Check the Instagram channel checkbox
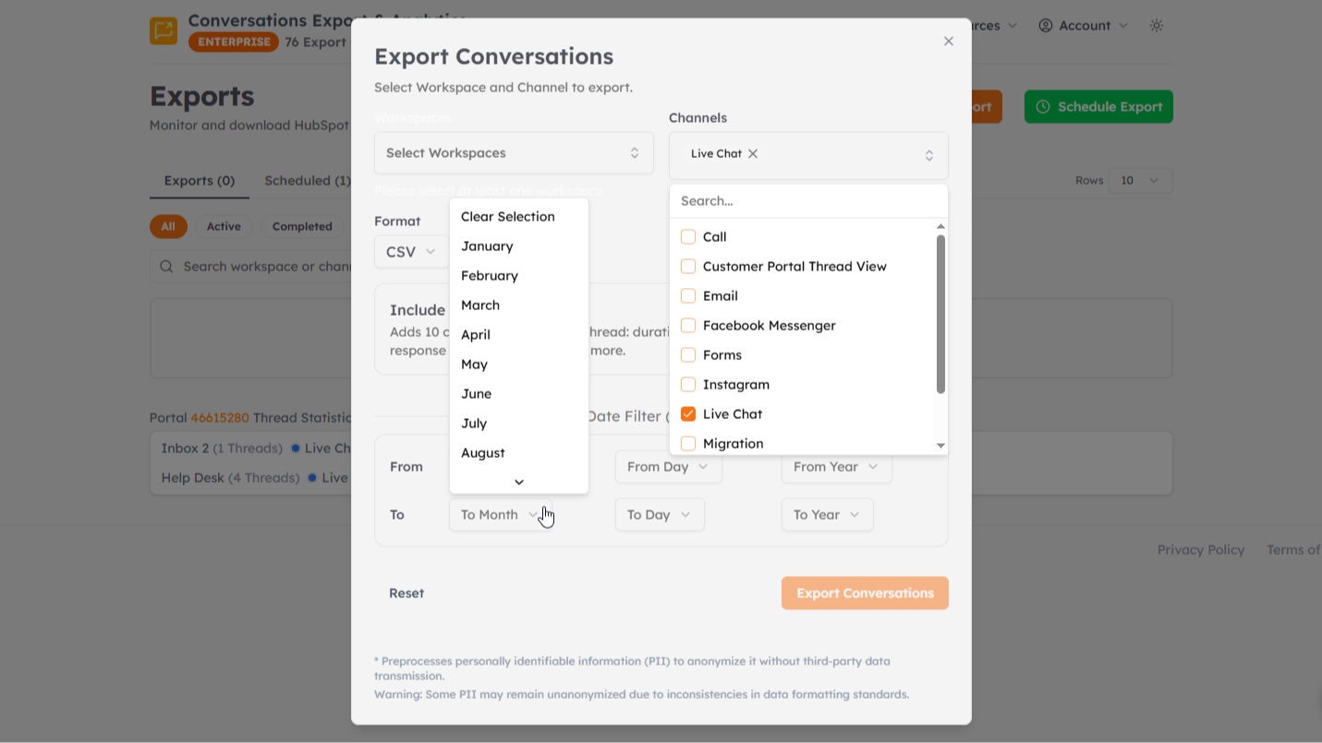Viewport: 1322px width, 743px height. click(x=688, y=385)
